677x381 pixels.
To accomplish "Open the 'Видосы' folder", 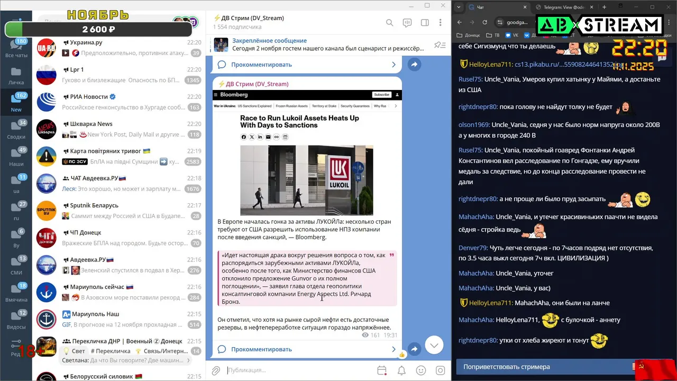I will tap(16, 320).
